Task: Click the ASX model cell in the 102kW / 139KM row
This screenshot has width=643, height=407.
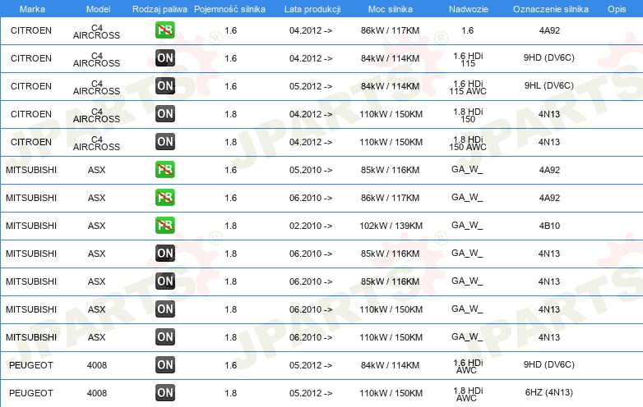Action: (x=97, y=226)
